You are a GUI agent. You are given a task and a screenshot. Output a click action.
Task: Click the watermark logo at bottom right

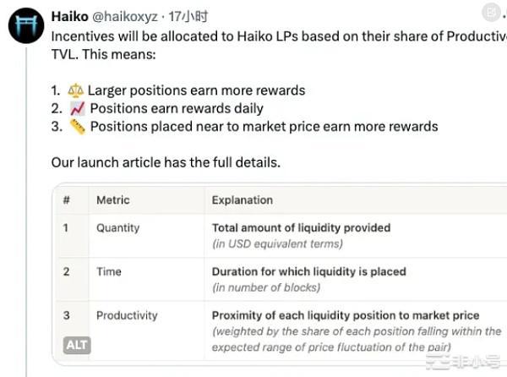click(464, 361)
